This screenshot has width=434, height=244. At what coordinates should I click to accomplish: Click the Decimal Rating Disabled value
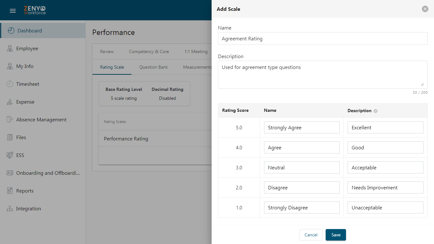click(167, 98)
